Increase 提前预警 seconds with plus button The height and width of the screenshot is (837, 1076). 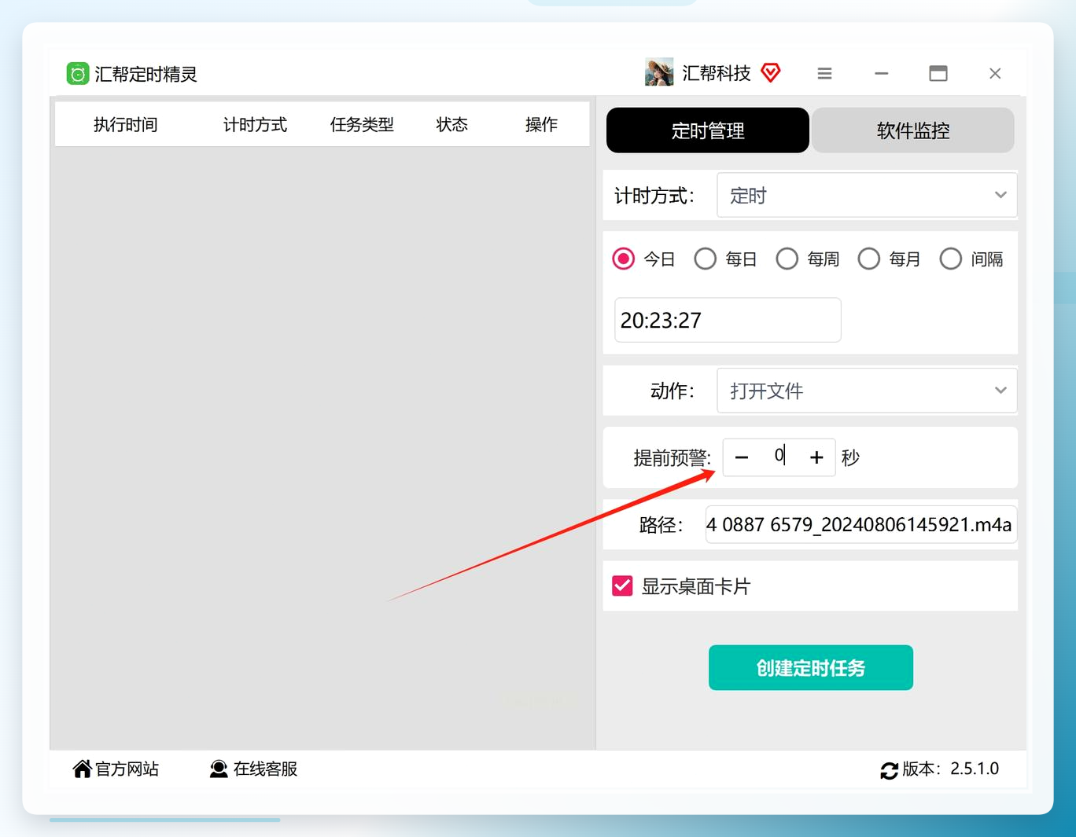point(816,457)
